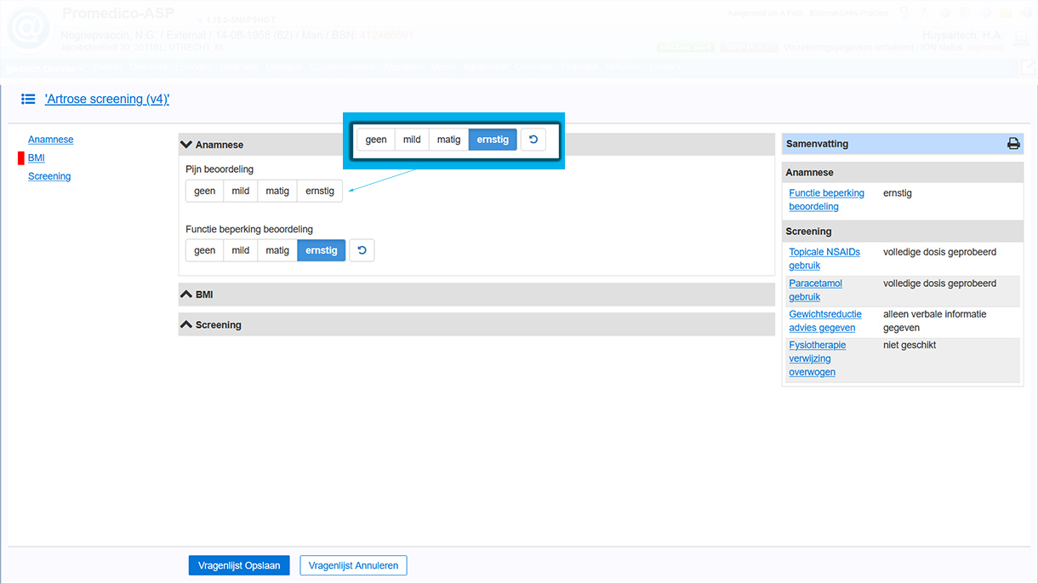Select 'mild' for Pijn beoordeling
1038x584 pixels.
(x=241, y=191)
